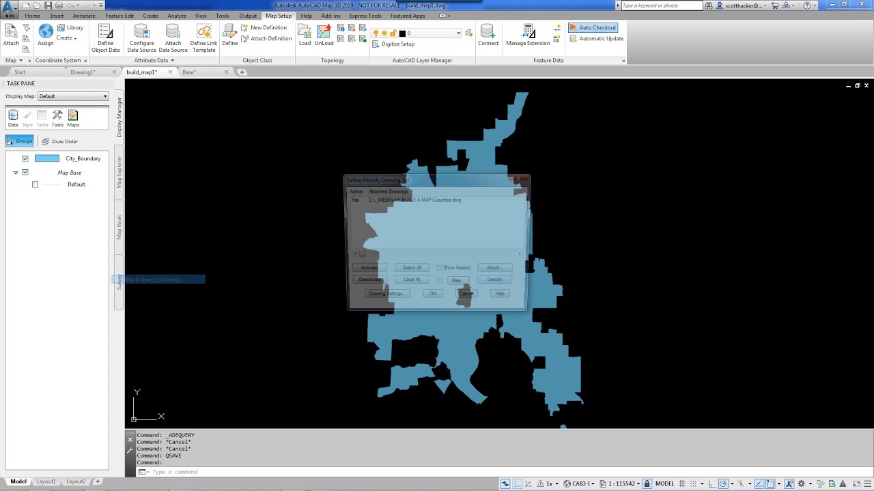The width and height of the screenshot is (874, 491).
Task: Click the City_Boundary blue color swatch
Action: tap(47, 159)
